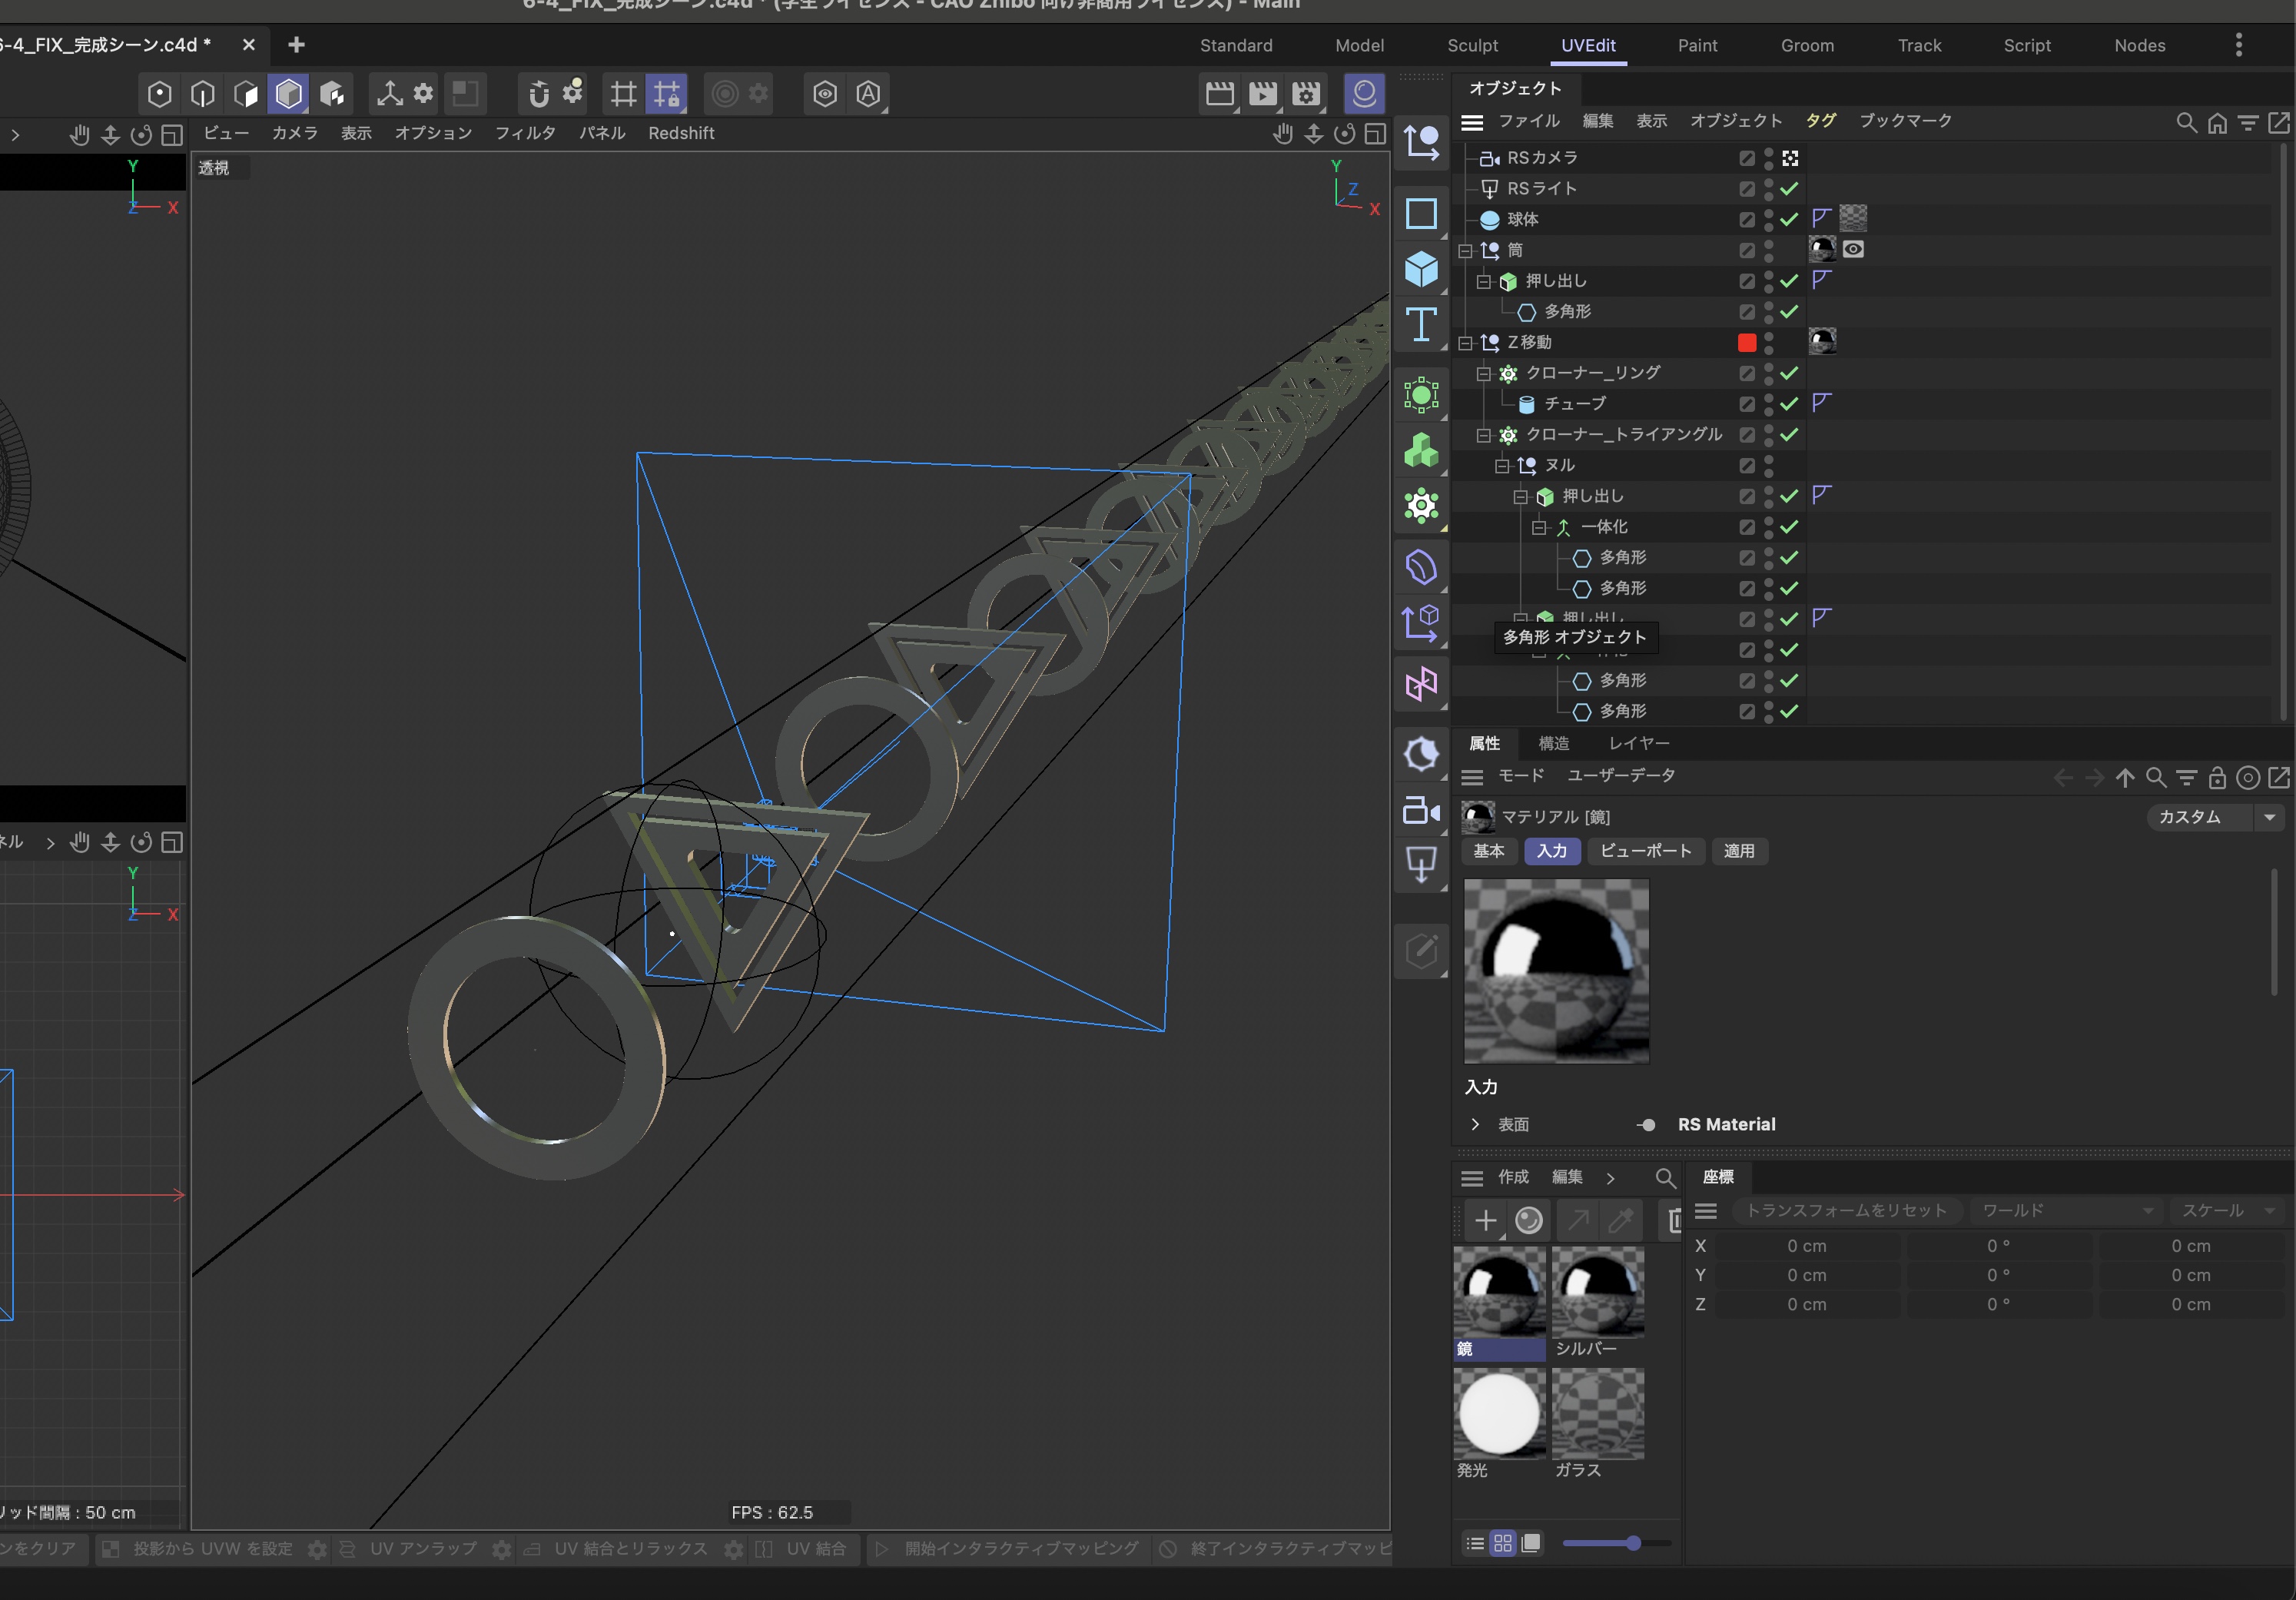Click the Light object icon in side palette
Screen dimensions: 2296x1600
pos(1421,864)
